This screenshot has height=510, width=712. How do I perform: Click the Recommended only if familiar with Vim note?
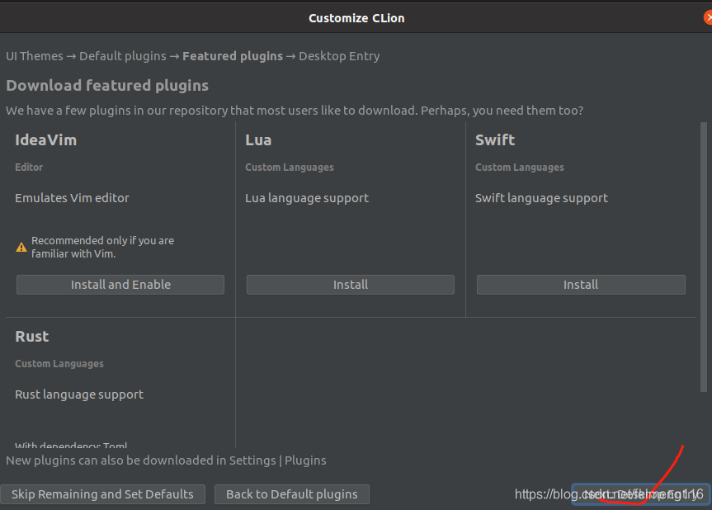tap(102, 247)
